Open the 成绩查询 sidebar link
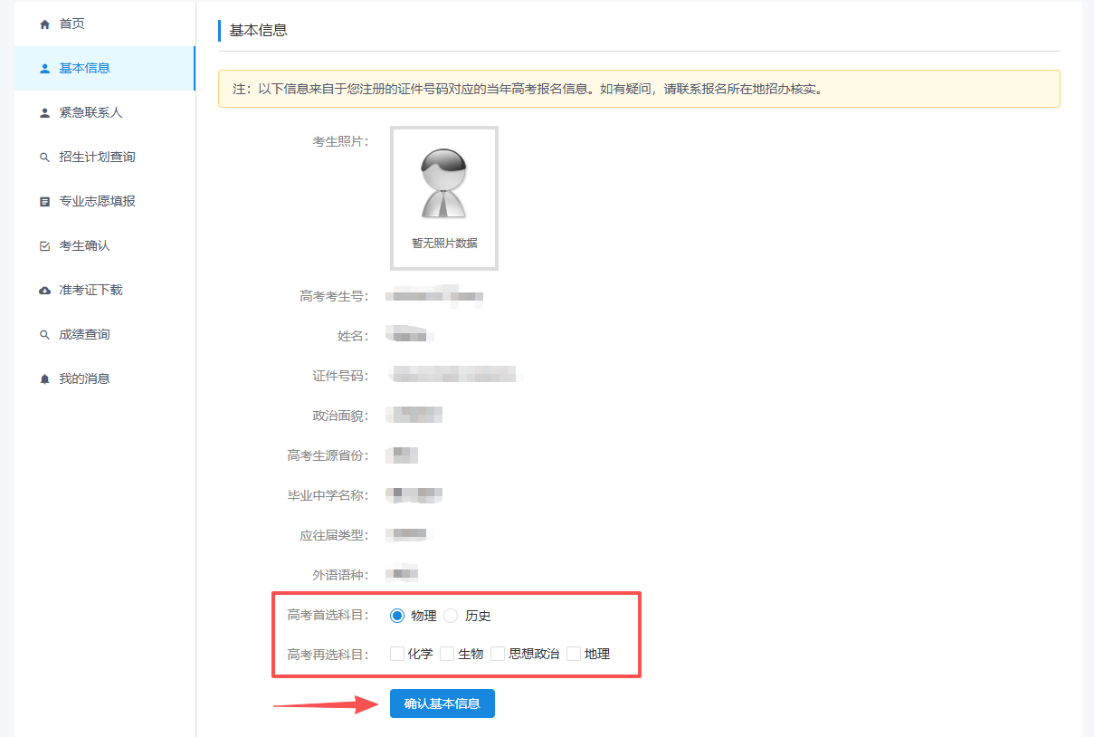Screen dimensions: 1094x737 click(x=84, y=335)
